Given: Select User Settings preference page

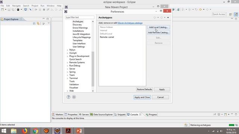Looking at the screenshot, I should click(79, 47).
